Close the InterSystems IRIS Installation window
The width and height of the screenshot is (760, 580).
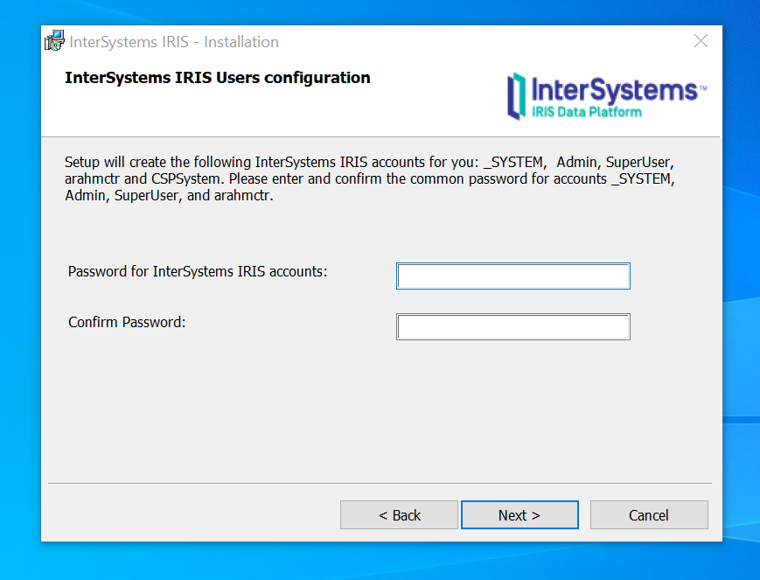[701, 41]
